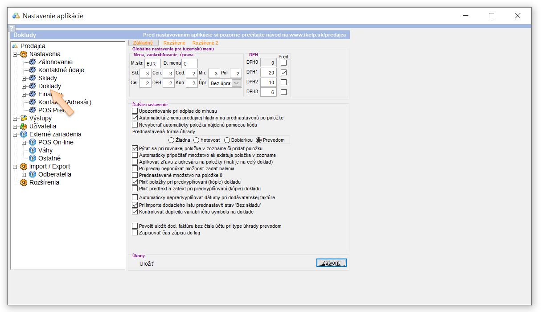Click the Zatvoriť button
The image size is (541, 312).
331,263
